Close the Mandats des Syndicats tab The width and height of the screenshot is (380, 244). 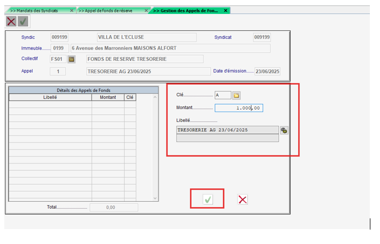(x=72, y=11)
